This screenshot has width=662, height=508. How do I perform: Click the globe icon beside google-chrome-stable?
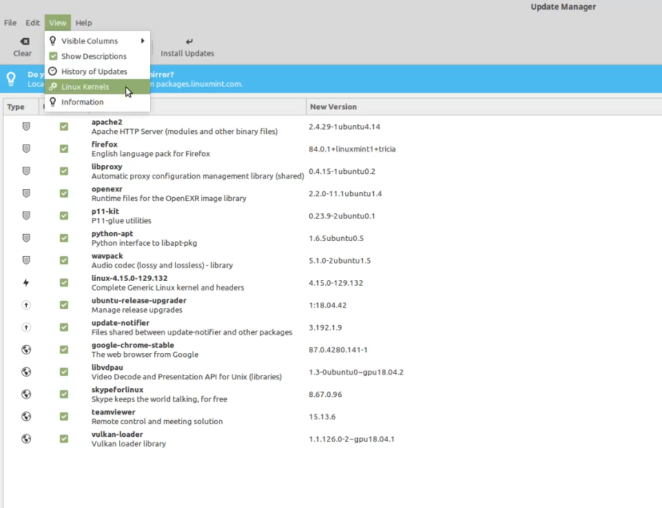tap(25, 350)
